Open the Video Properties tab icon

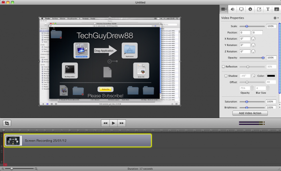point(223,9)
